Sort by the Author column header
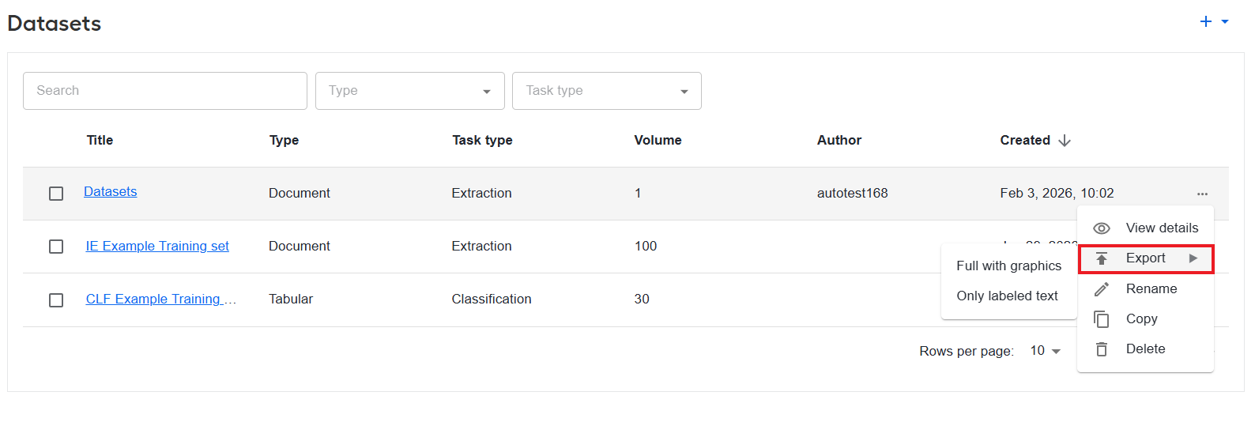This screenshot has height=422, width=1255. pyautogui.click(x=839, y=141)
